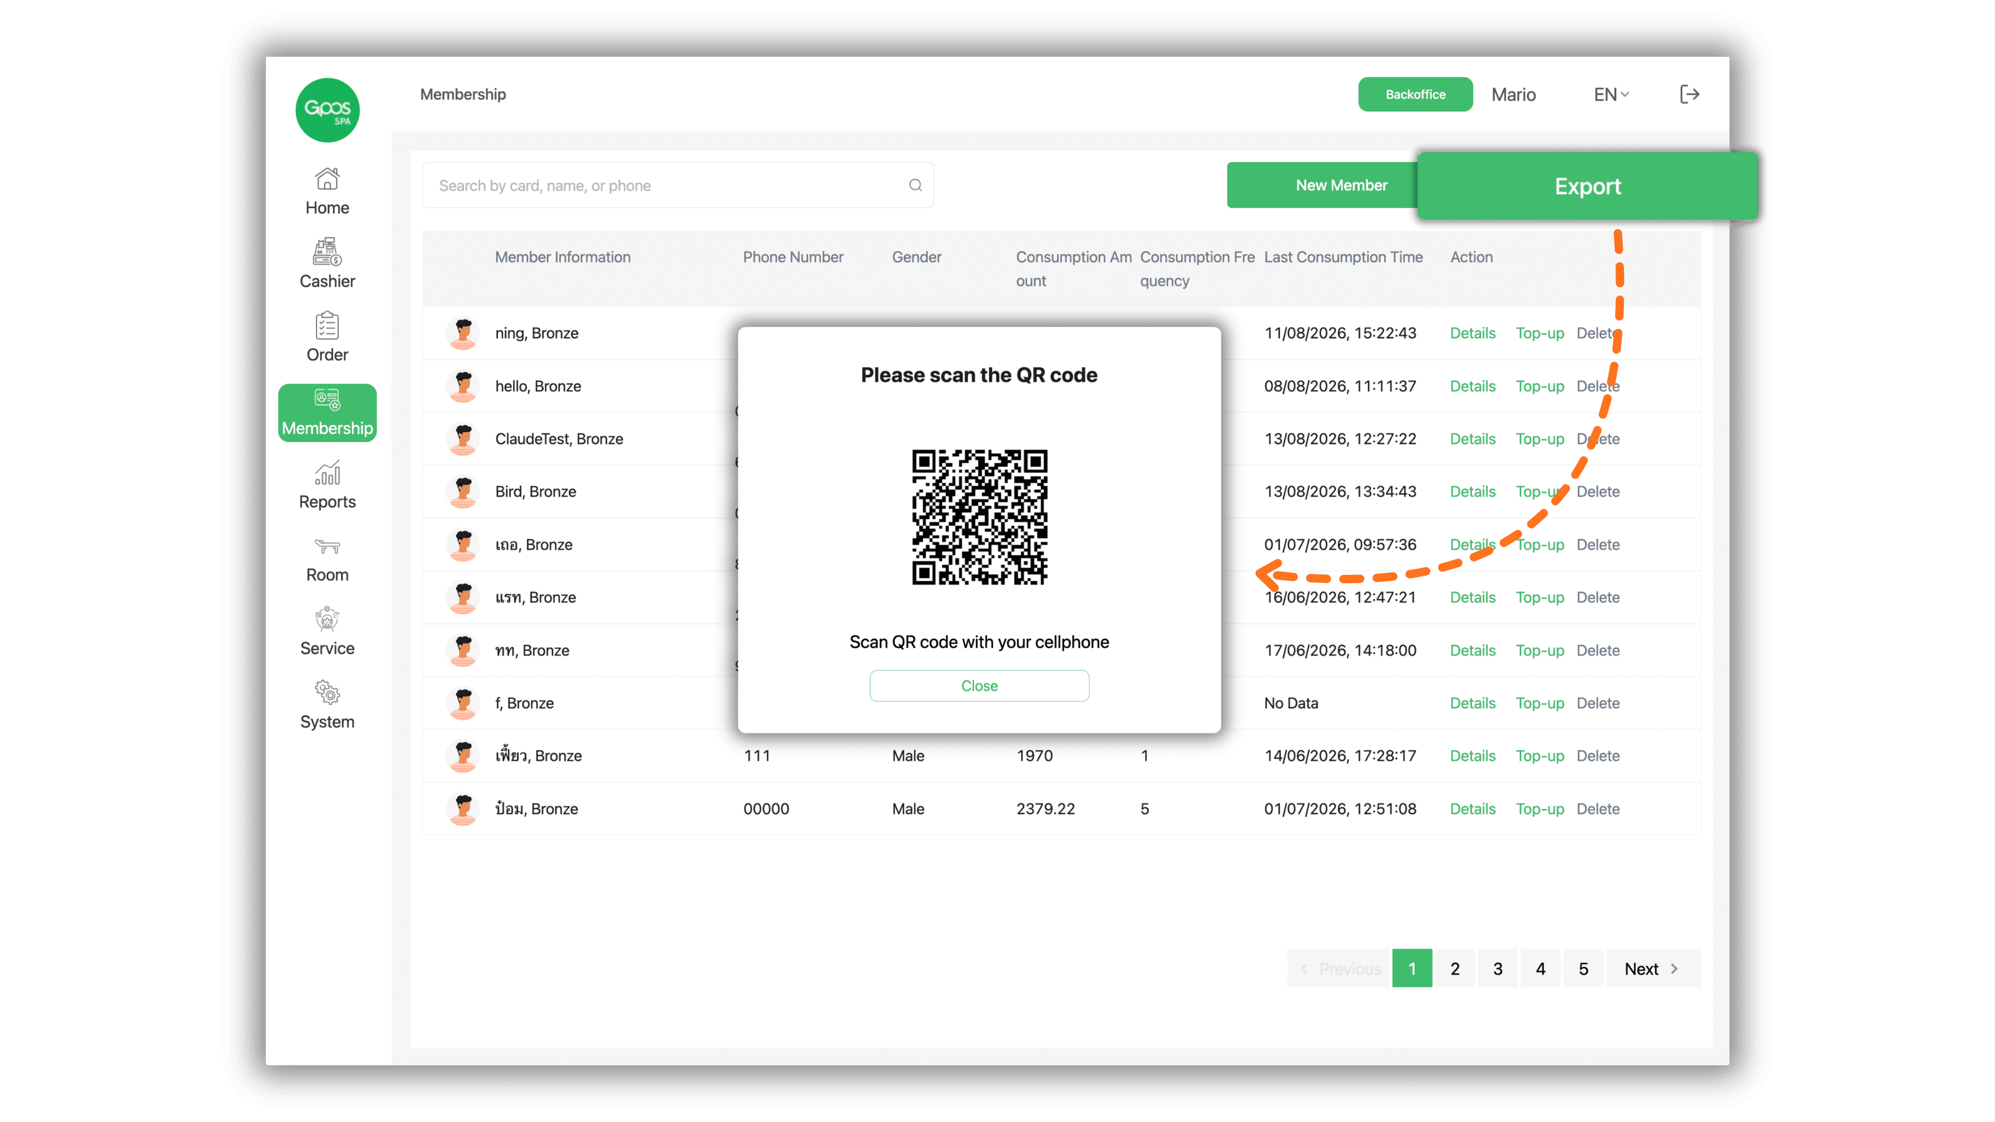This screenshot has width=1995, height=1122.
Task: Delete member ป๋อม
Action: (x=1599, y=808)
